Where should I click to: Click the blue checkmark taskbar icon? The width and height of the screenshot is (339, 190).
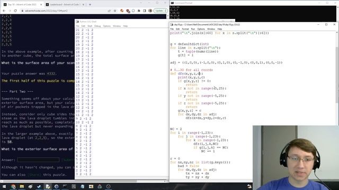pyautogui.click(x=39, y=186)
